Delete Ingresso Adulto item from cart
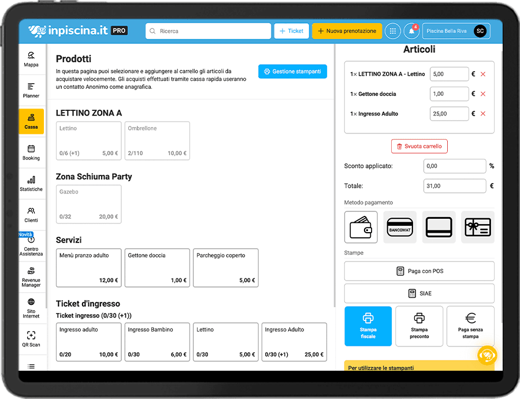The width and height of the screenshot is (520, 399). pyautogui.click(x=483, y=114)
